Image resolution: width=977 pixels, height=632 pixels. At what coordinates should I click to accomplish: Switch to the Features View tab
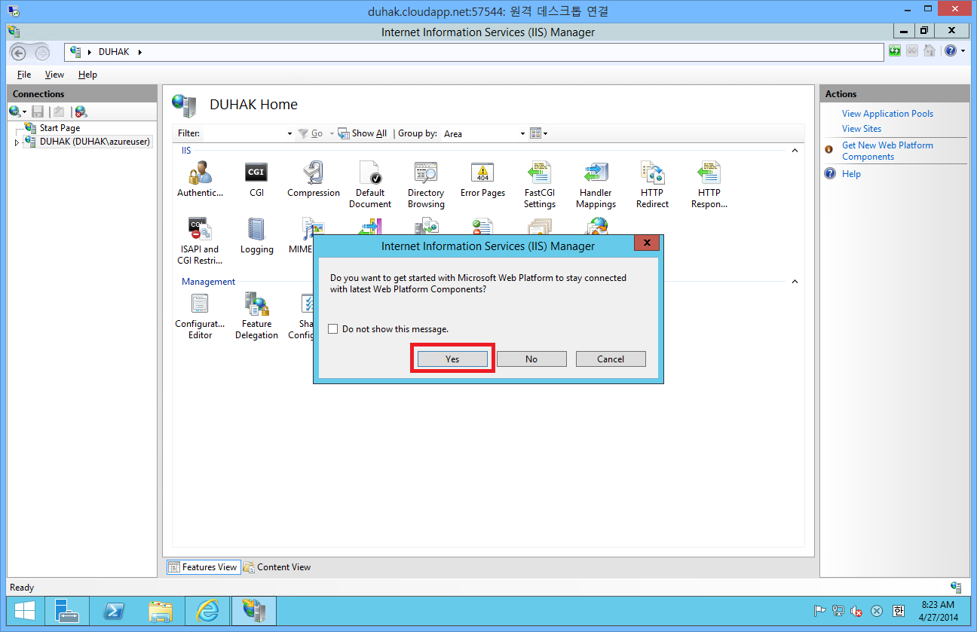[x=203, y=567]
